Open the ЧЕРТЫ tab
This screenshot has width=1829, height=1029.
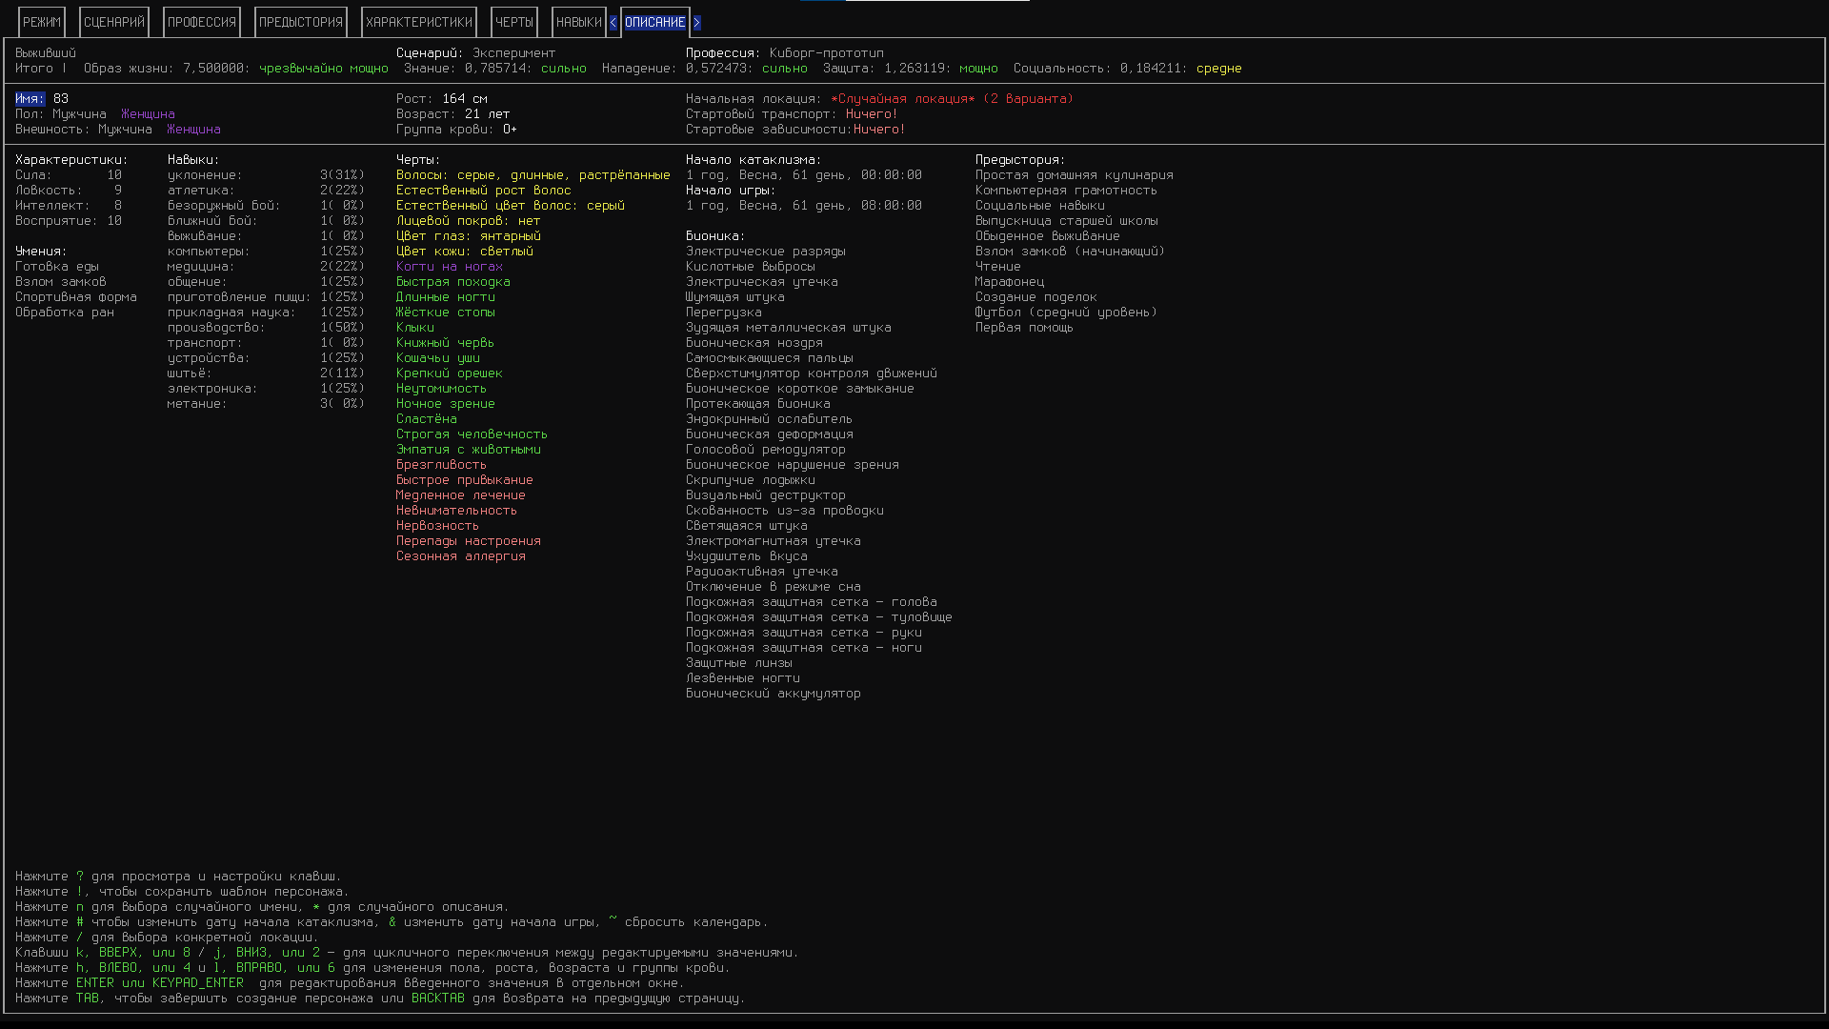(x=514, y=22)
